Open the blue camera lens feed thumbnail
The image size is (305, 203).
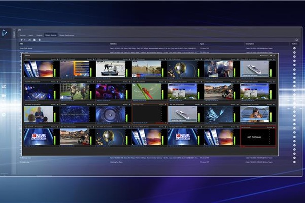point(111,114)
